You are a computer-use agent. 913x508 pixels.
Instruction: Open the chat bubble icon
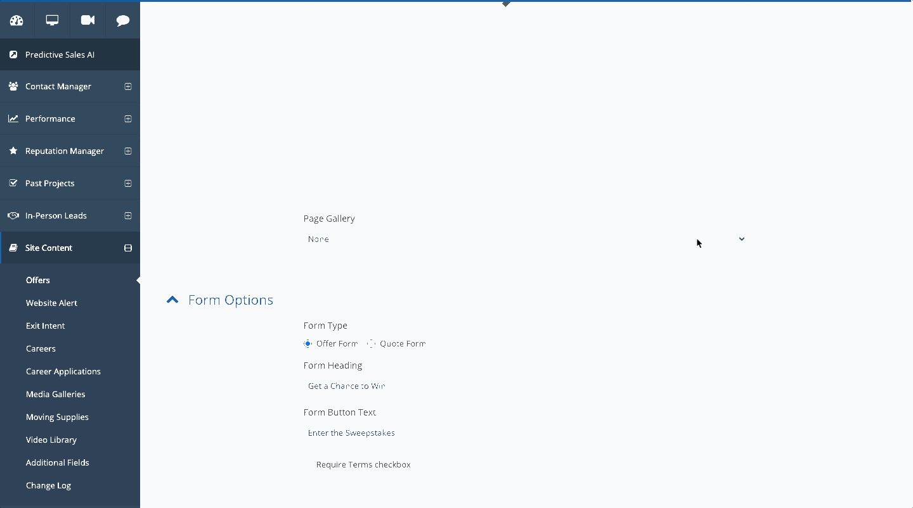click(x=123, y=20)
